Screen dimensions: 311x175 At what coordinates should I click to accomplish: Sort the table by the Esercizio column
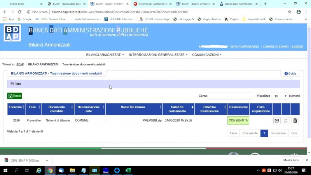[x=16, y=109]
